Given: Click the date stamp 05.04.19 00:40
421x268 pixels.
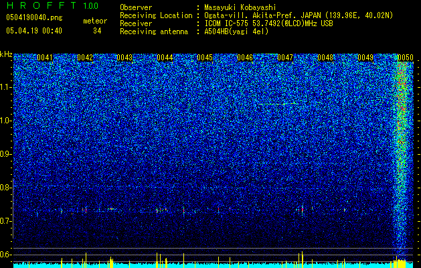Looking at the screenshot, I should (34, 31).
